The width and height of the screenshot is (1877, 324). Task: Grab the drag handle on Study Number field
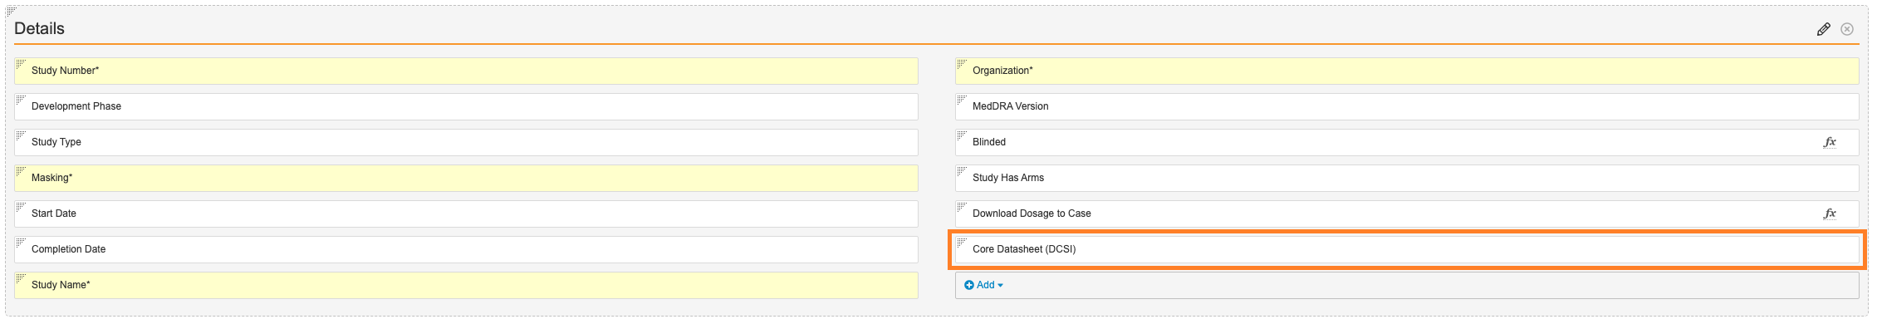(22, 64)
